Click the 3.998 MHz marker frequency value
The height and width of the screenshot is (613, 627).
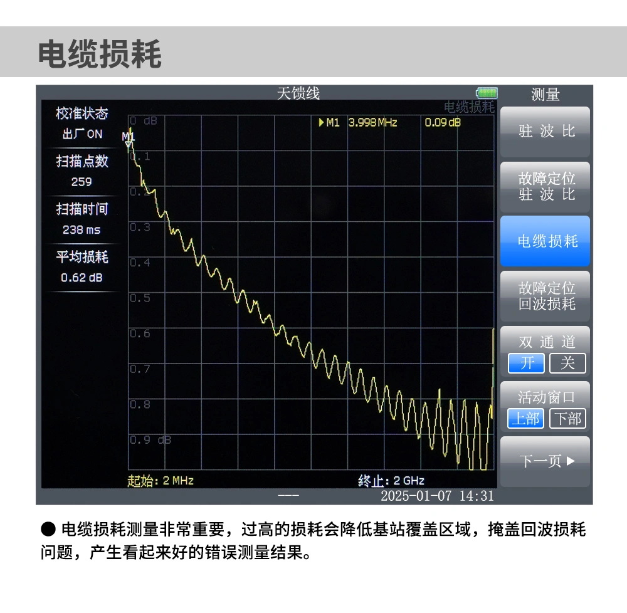point(372,123)
